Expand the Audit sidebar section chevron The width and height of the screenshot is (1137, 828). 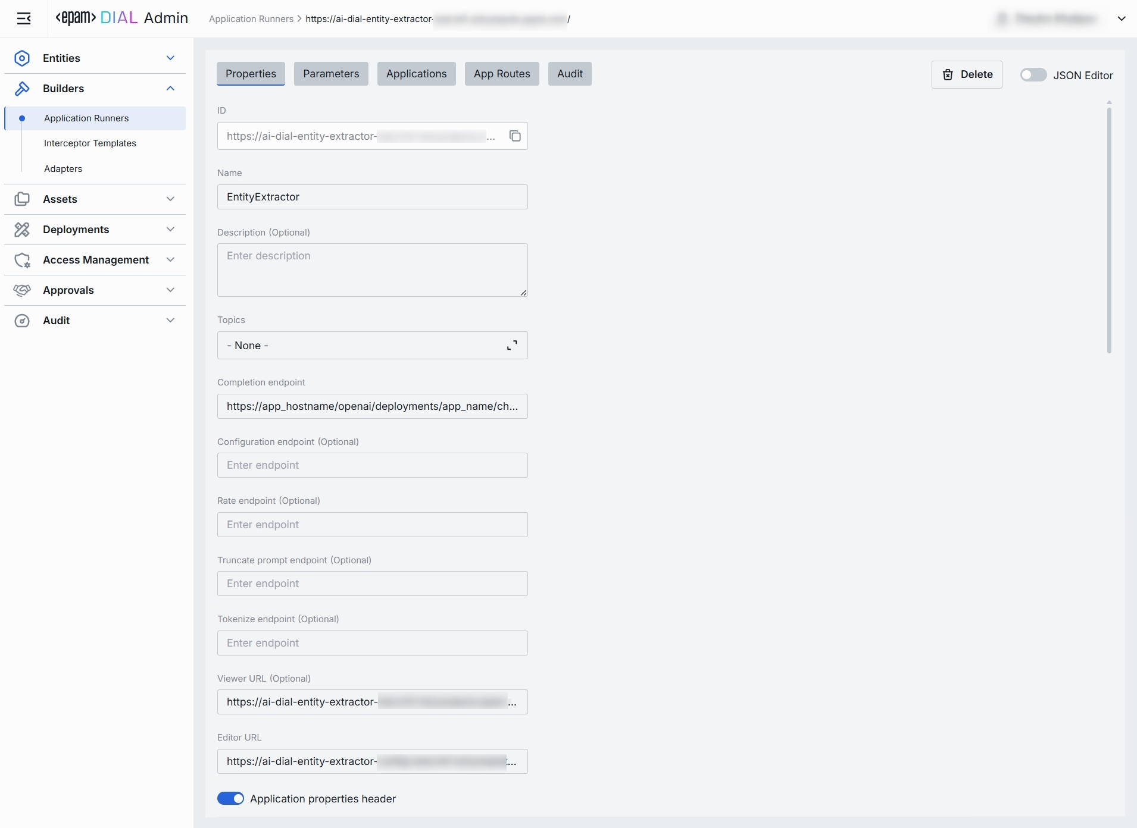[170, 321]
